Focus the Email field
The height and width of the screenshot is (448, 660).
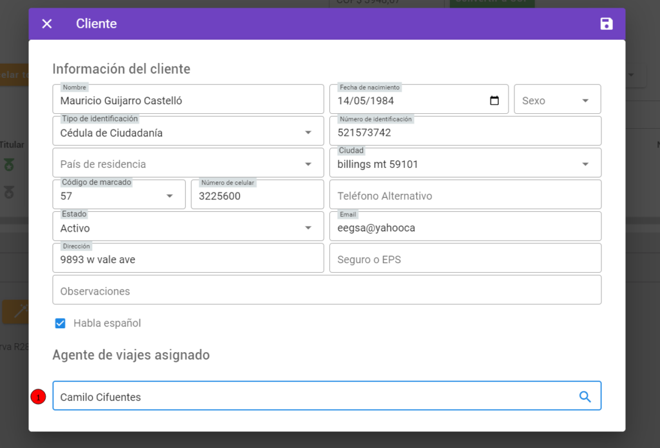click(465, 227)
